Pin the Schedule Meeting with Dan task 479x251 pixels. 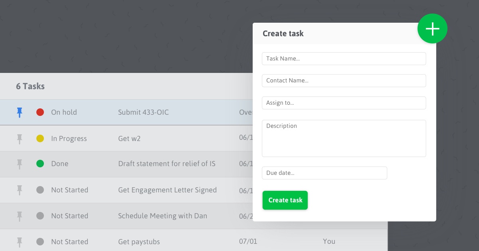coord(19,216)
